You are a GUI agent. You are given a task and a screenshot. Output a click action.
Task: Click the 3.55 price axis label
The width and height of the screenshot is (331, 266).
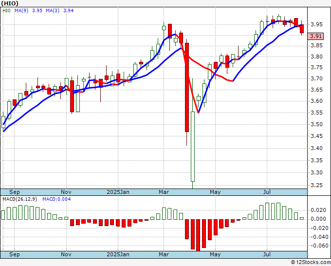(317, 113)
